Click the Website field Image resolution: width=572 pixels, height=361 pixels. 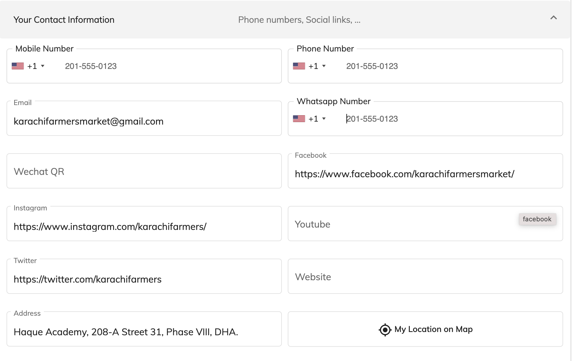tap(425, 276)
